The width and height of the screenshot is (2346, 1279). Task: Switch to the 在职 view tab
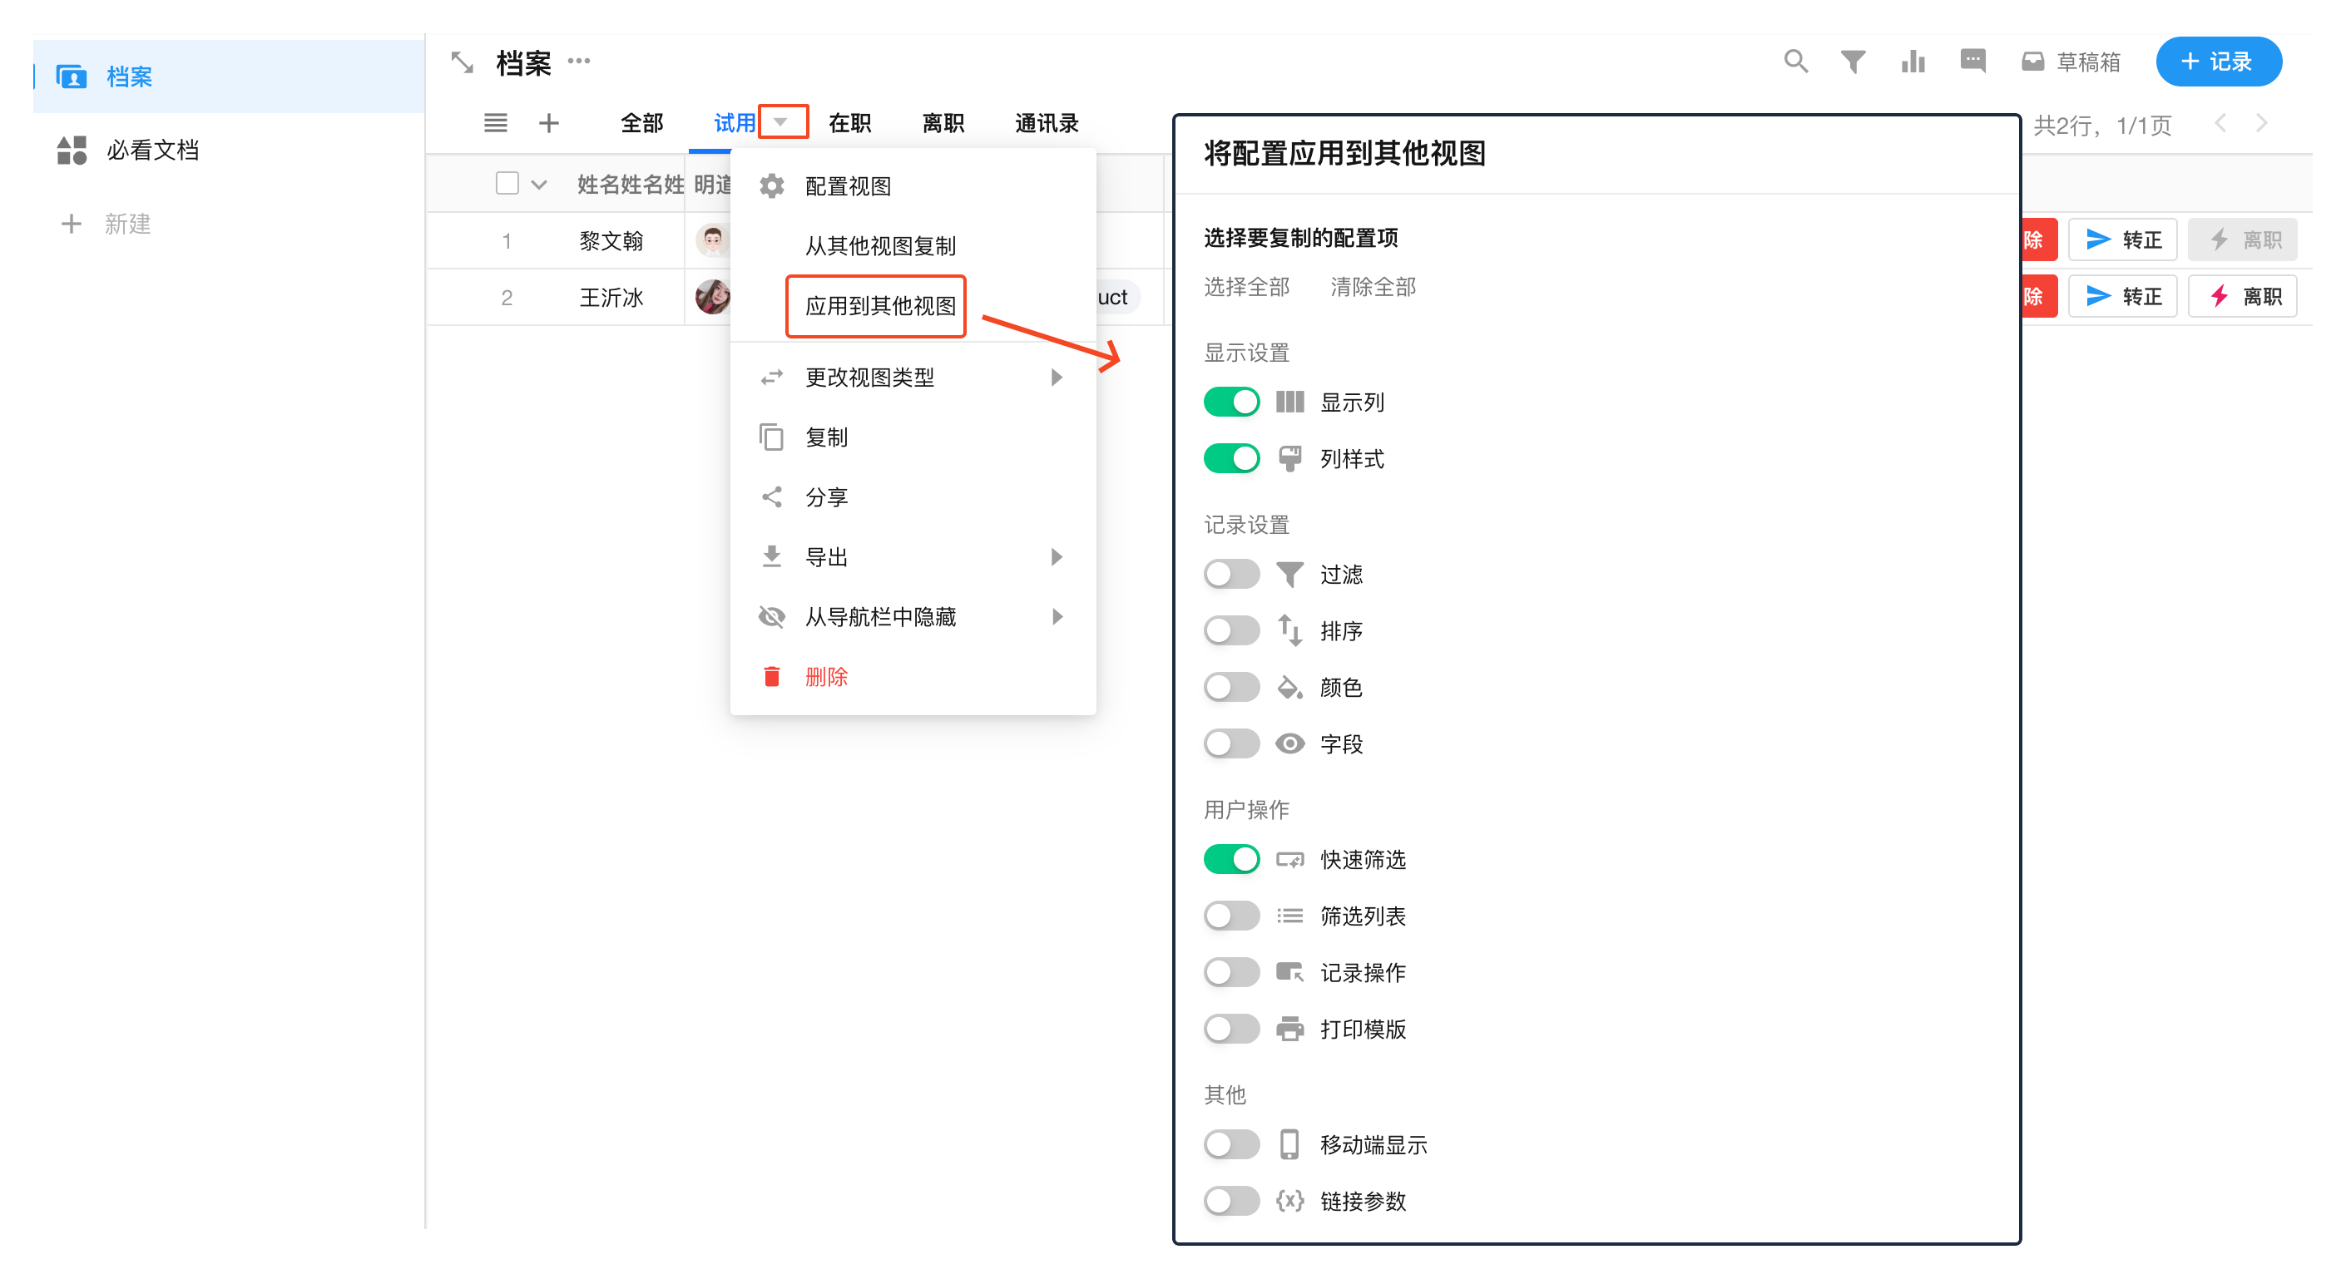(849, 123)
